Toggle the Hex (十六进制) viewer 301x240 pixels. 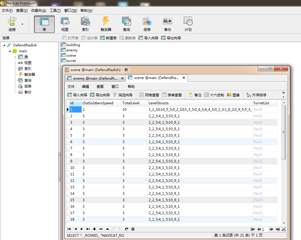pyautogui.click(x=214, y=95)
